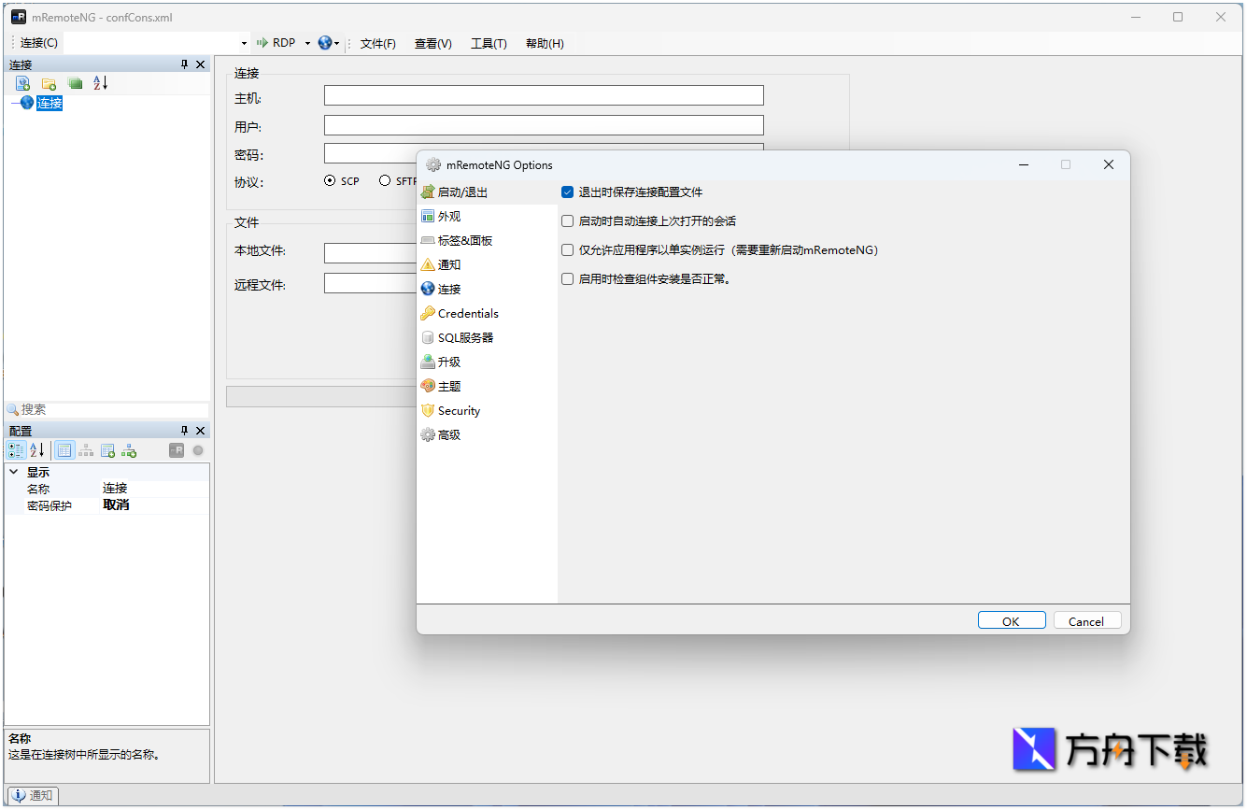This screenshot has height=810, width=1247.
Task: Open the 工具(T) menu
Action: pos(489,44)
